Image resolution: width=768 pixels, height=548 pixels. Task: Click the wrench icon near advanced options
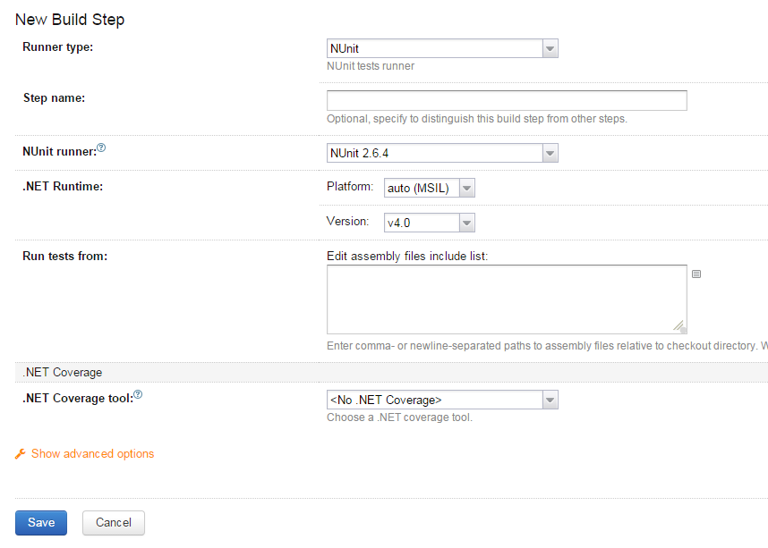[19, 453]
